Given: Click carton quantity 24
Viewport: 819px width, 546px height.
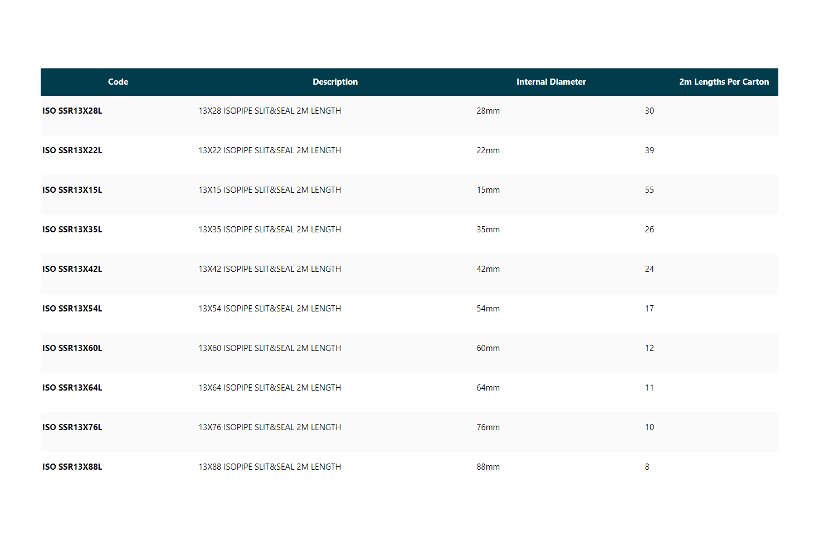Looking at the screenshot, I should pos(650,269).
